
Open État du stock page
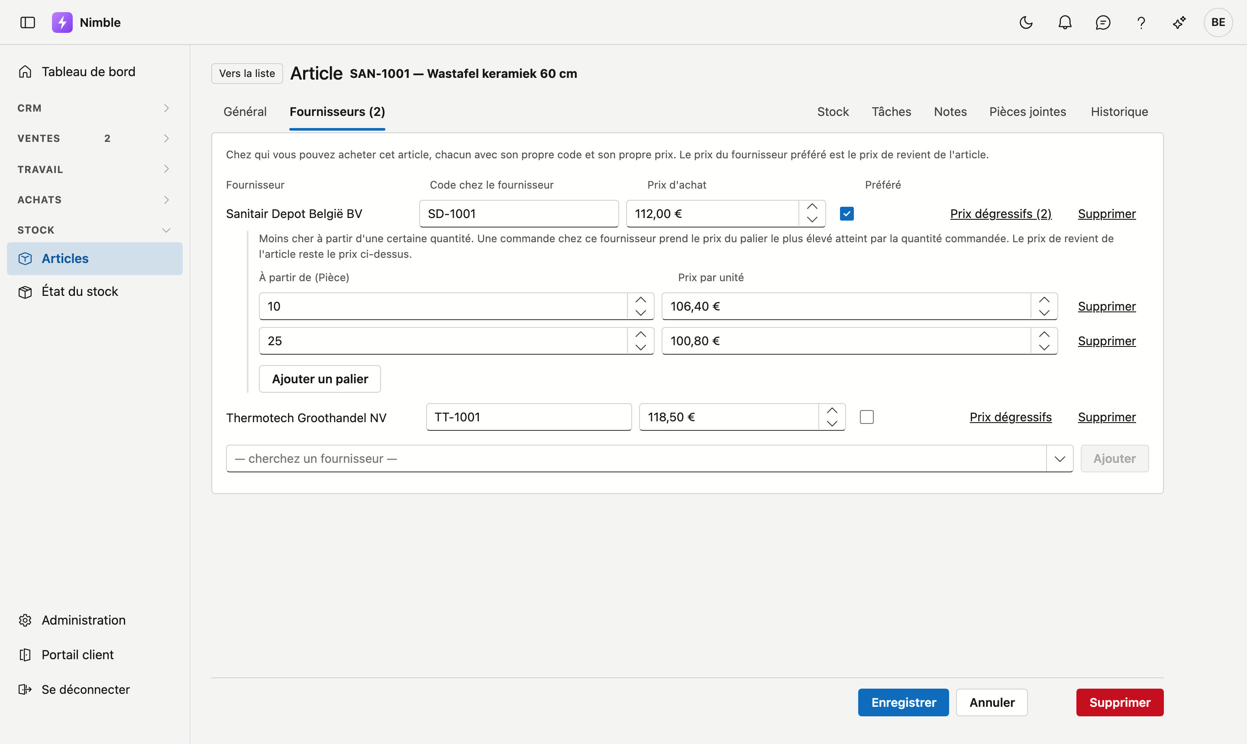coord(95,292)
